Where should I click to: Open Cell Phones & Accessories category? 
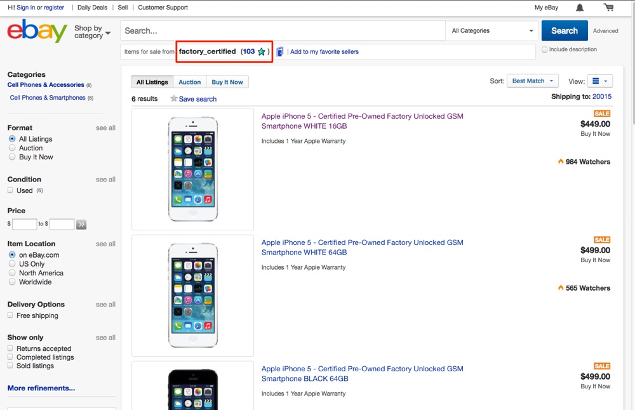pos(46,84)
